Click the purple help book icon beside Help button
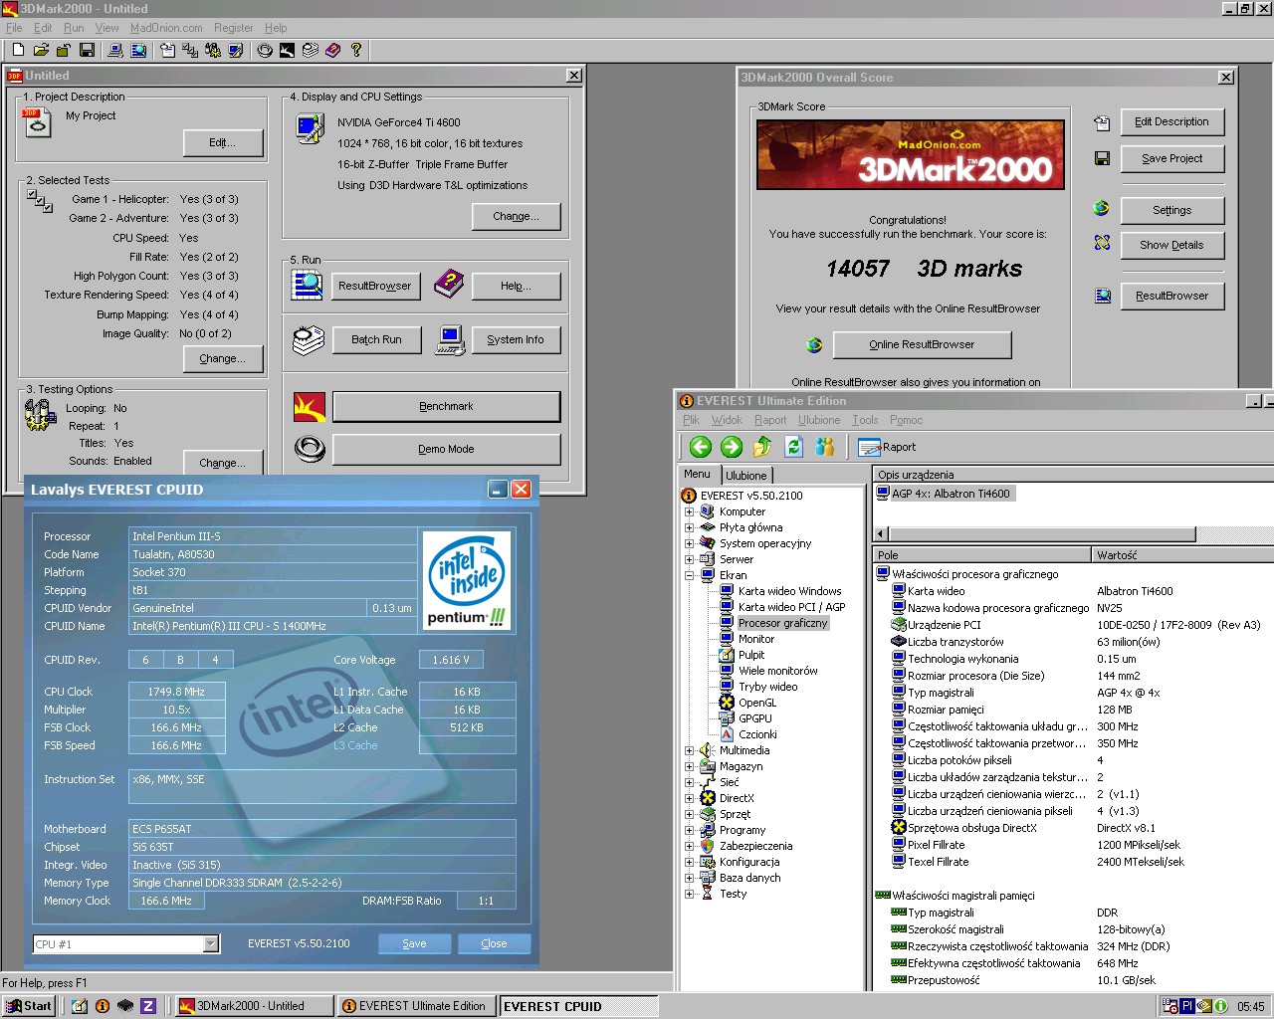 click(449, 285)
